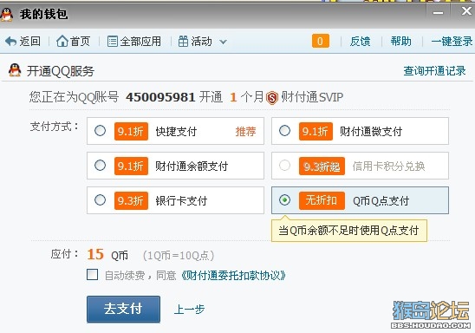Click 无折扣 badge on Q币Q点支付
475x333 pixels.
(322, 200)
